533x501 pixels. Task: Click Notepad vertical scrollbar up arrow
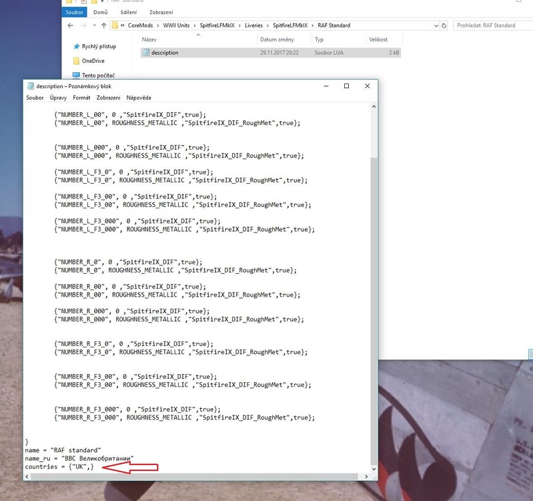tap(374, 106)
